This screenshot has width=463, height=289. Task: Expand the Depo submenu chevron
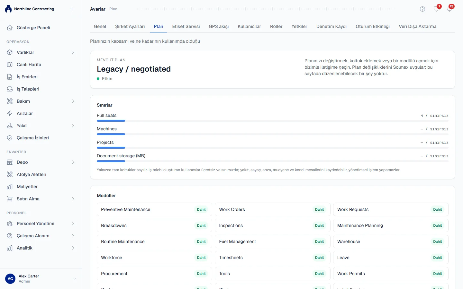coord(73,162)
